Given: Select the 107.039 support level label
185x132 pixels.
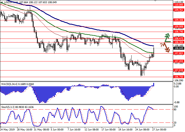Looking at the screenshot, I should coord(179,70).
